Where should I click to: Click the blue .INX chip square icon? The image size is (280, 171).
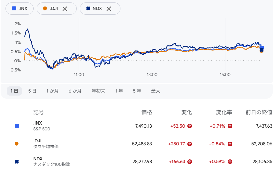(14, 8)
